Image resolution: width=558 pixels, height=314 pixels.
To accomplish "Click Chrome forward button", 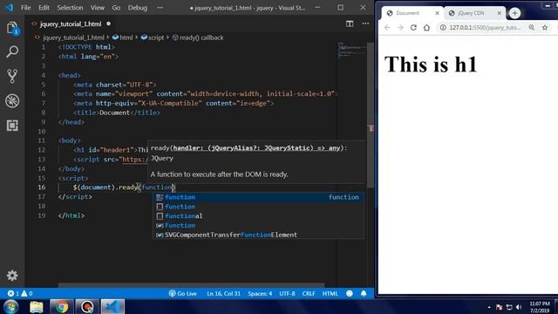I will coord(400,27).
